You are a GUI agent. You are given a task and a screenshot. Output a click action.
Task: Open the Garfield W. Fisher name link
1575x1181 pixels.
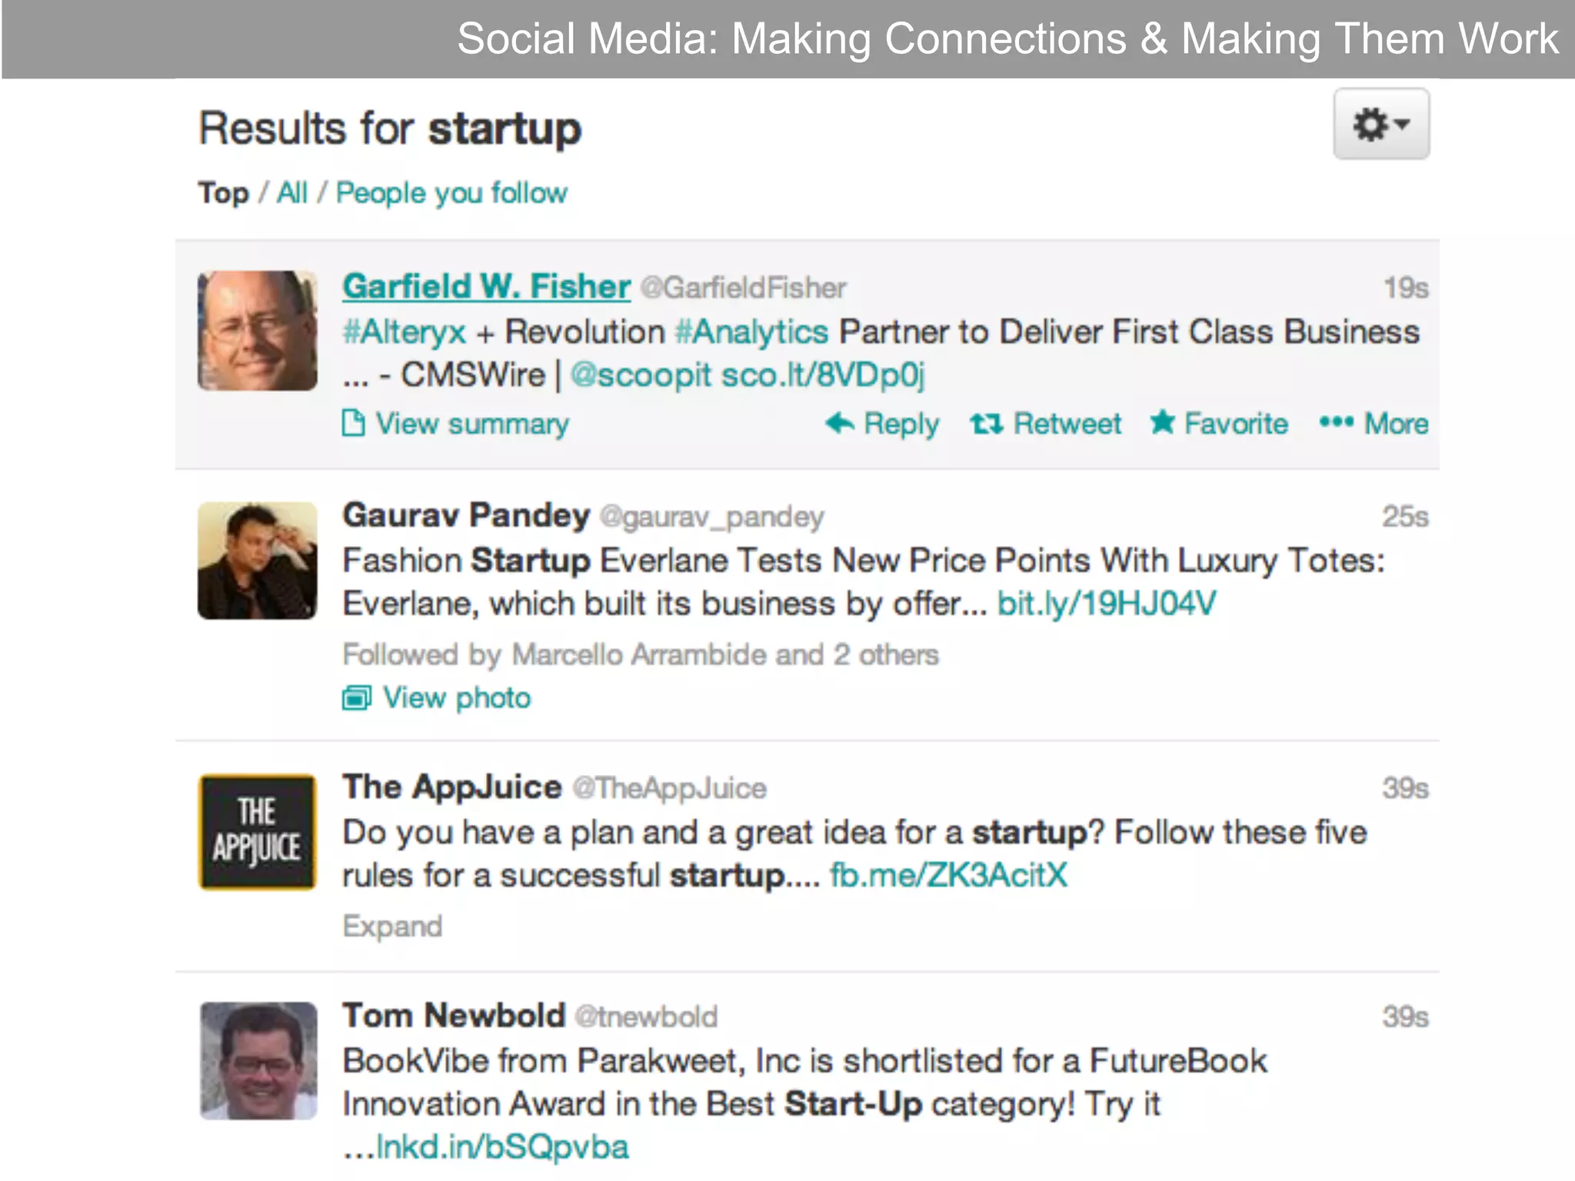coord(486,287)
